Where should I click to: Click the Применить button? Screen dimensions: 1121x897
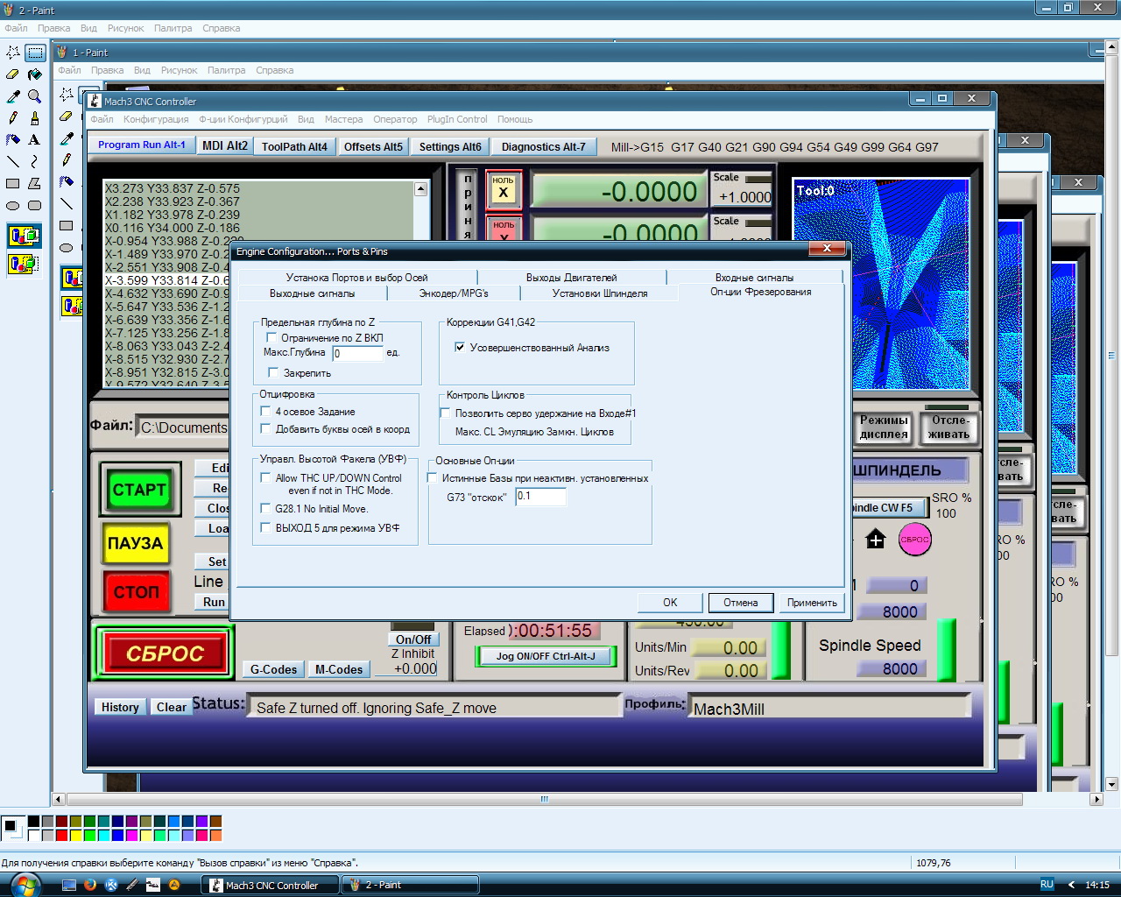(812, 603)
